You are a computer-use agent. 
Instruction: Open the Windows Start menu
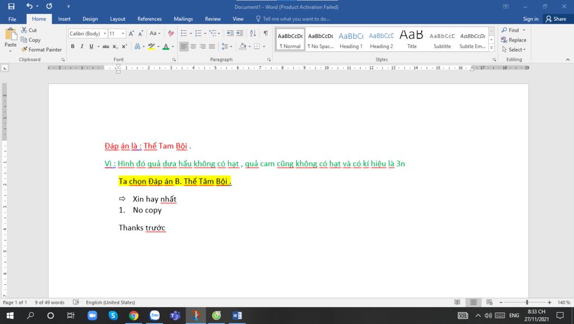point(10,315)
